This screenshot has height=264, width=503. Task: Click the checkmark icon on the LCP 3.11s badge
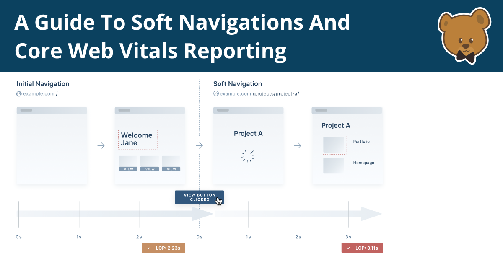coord(348,248)
